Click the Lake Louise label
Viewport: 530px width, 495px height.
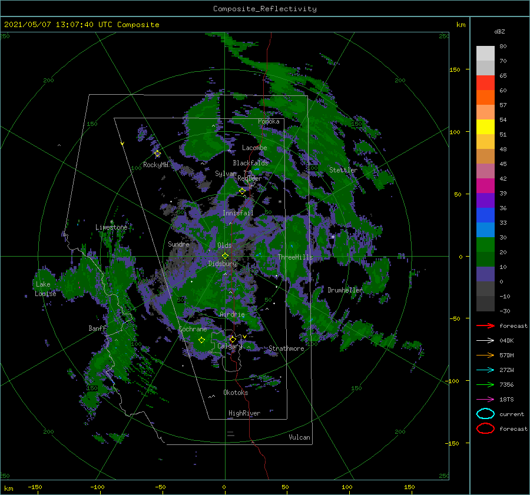(45, 289)
